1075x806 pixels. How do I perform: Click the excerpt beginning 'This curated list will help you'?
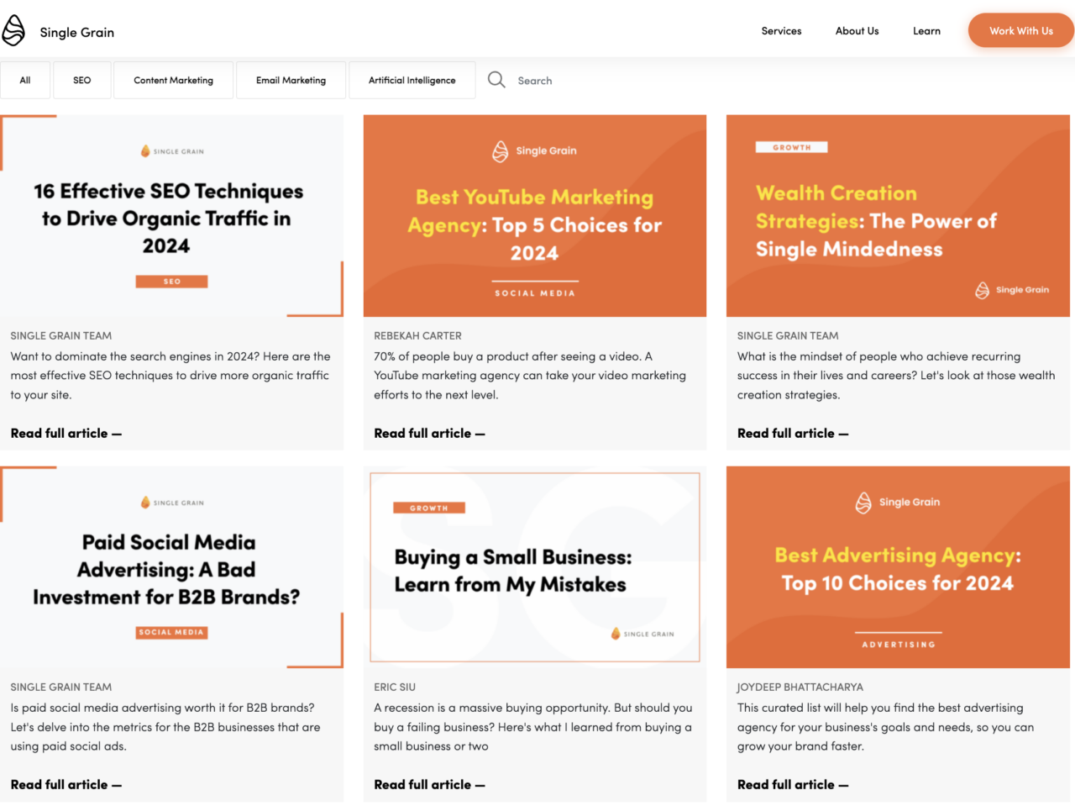(x=885, y=727)
